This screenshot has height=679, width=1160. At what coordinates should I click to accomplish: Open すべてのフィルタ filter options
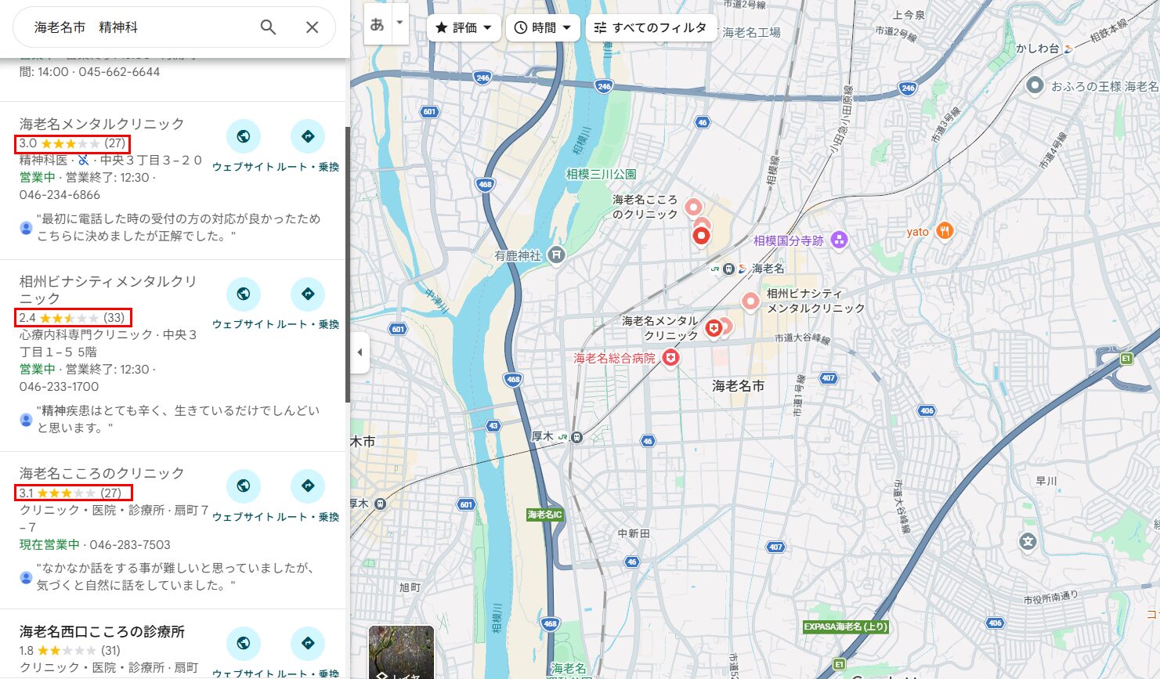coord(651,27)
